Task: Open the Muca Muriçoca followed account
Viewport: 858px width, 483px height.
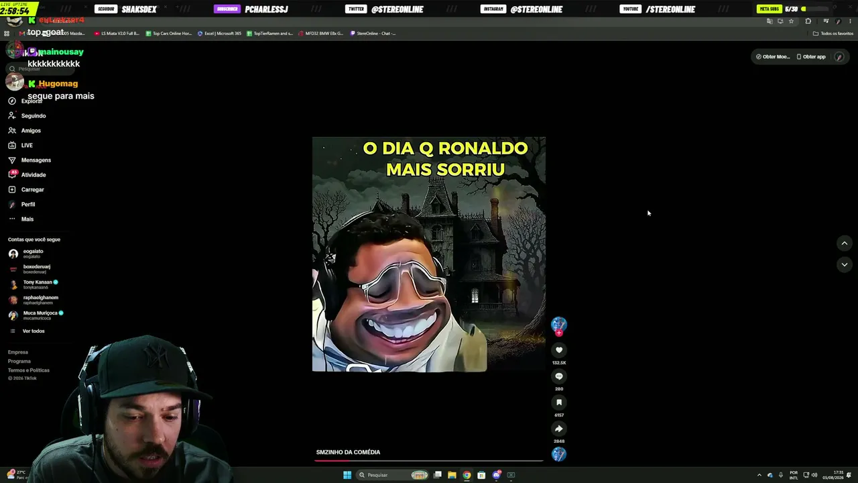Action: (36, 315)
